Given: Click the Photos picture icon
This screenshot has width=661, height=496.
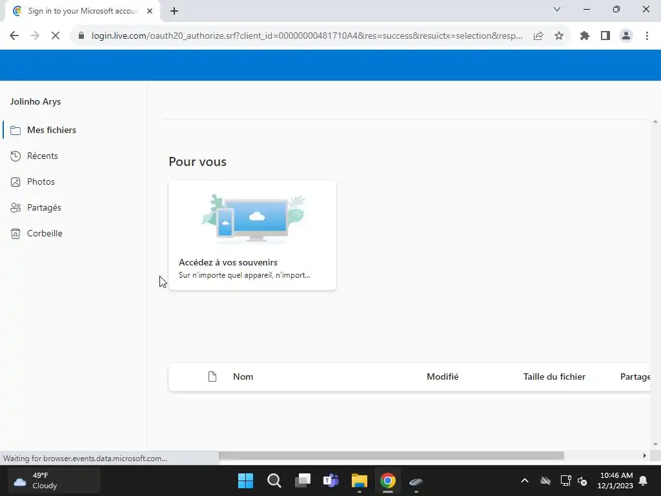Looking at the screenshot, I should click(15, 182).
